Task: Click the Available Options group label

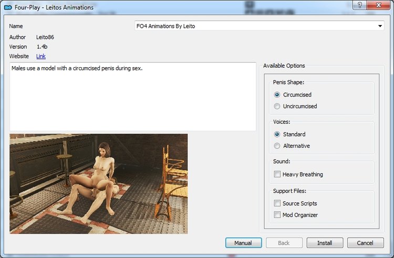Action: [284, 66]
